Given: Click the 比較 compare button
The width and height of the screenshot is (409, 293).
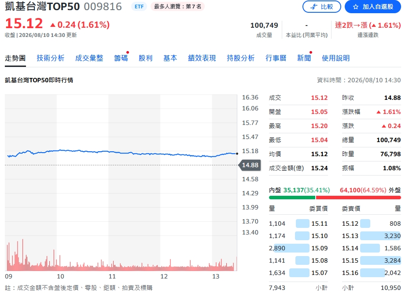Looking at the screenshot, I should [321, 7].
